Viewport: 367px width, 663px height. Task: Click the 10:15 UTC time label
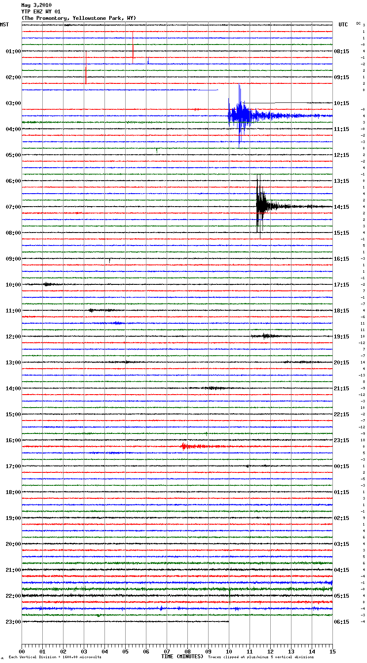[342, 103]
